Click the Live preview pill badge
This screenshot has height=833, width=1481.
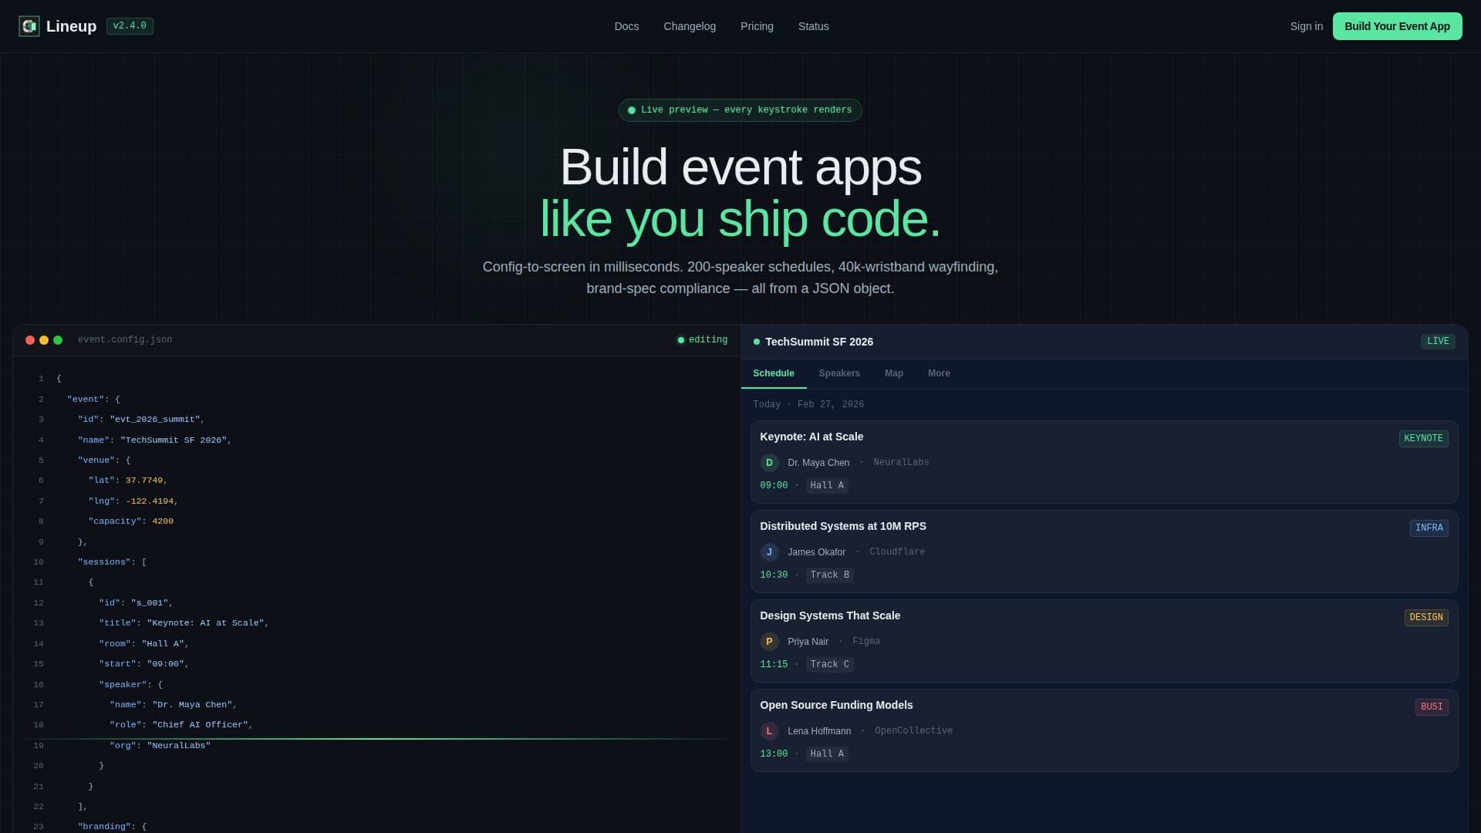pos(740,110)
